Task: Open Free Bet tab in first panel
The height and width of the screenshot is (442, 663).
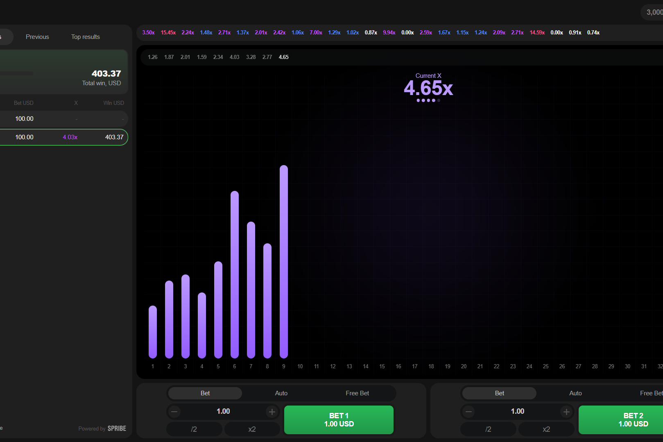Action: 358,393
